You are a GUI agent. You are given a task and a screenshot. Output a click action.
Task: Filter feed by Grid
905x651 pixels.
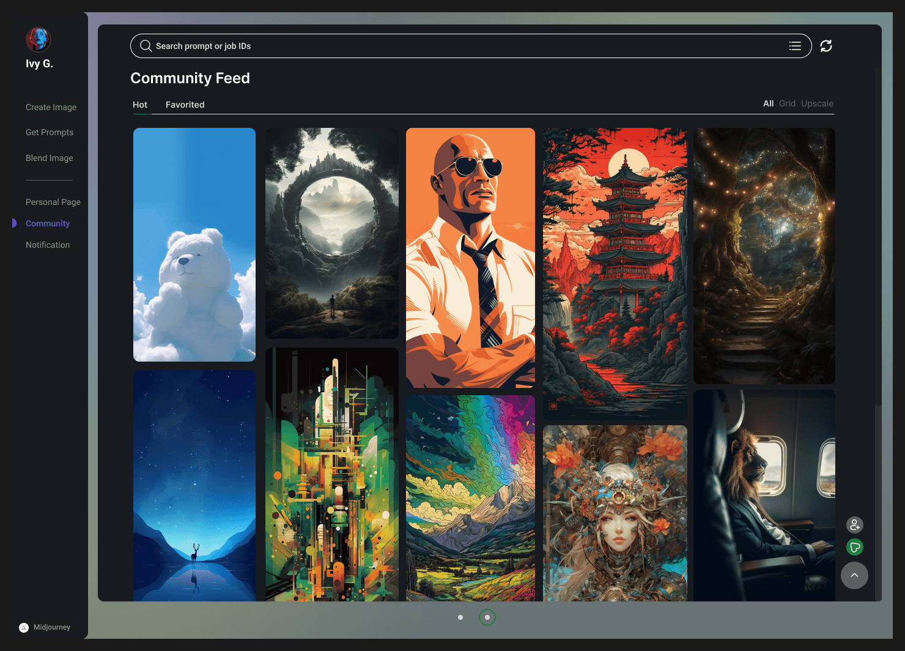tap(787, 103)
